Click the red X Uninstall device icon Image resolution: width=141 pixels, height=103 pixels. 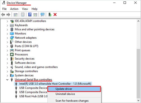point(55,15)
